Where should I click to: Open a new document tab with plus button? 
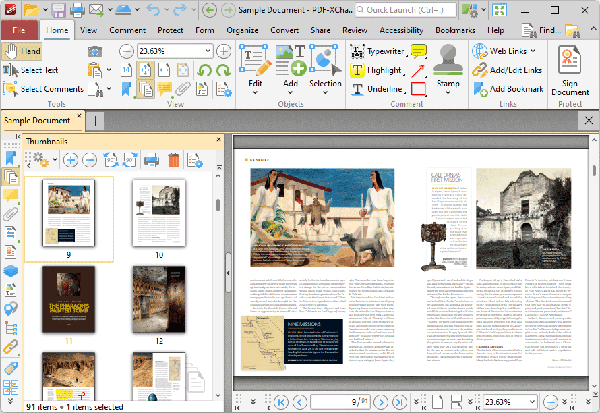95,121
